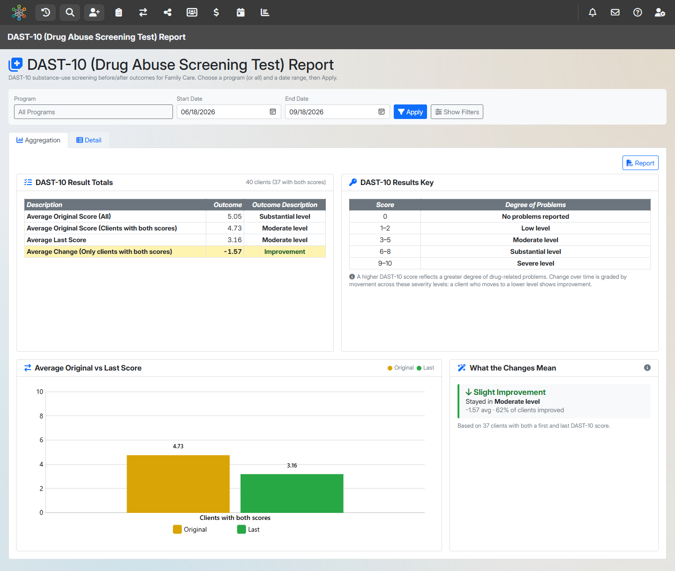Image resolution: width=675 pixels, height=571 pixels.
Task: Click the green Last bar in chart
Action: pos(292,493)
